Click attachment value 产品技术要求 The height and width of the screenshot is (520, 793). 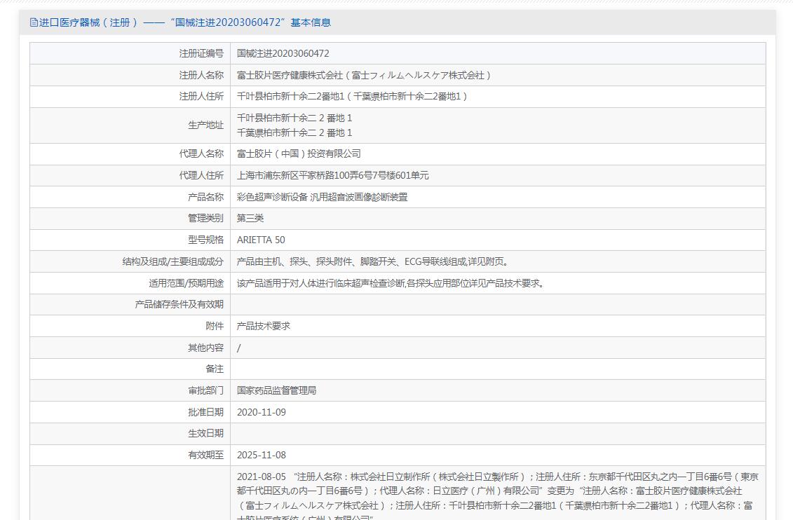pyautogui.click(x=264, y=326)
